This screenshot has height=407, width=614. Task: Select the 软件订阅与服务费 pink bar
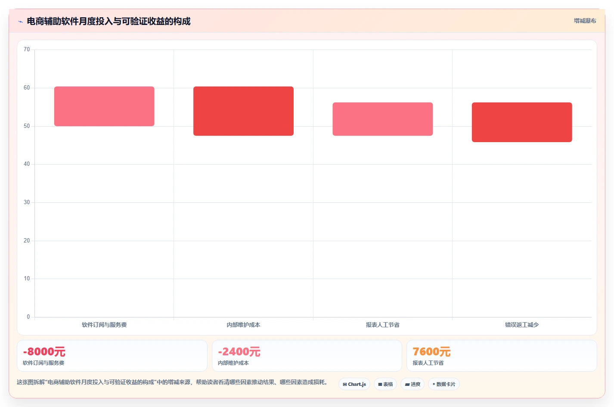click(104, 106)
